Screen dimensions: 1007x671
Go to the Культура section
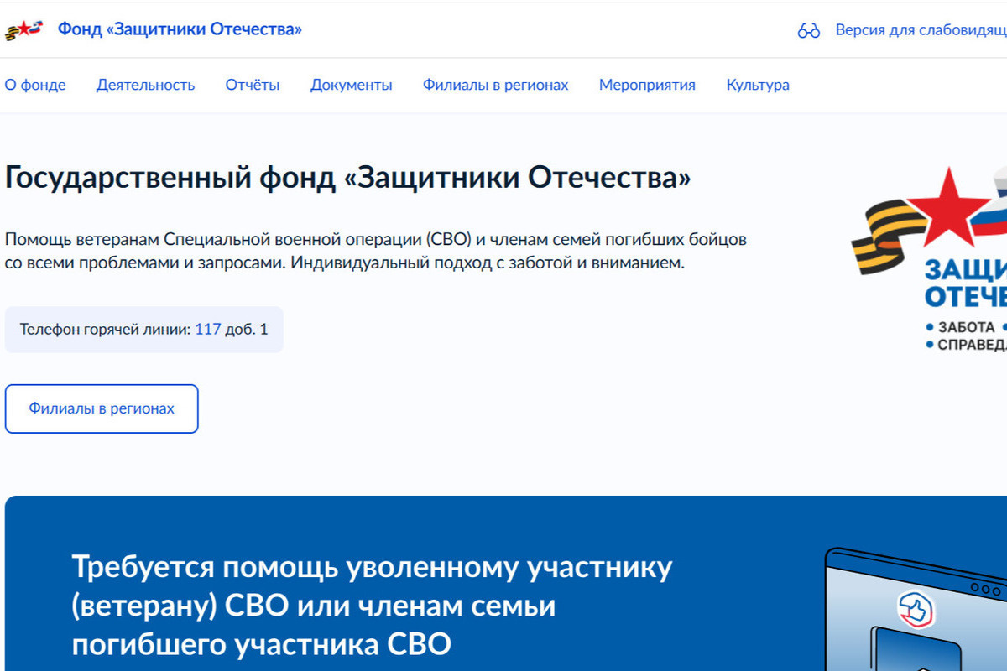(758, 85)
